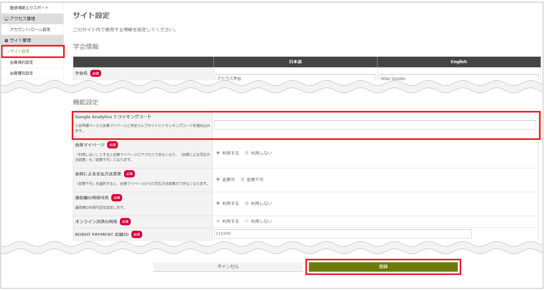The width and height of the screenshot is (547, 290).
Task: Open 登録情報エクスポート in sidebar
Action: click(x=29, y=8)
